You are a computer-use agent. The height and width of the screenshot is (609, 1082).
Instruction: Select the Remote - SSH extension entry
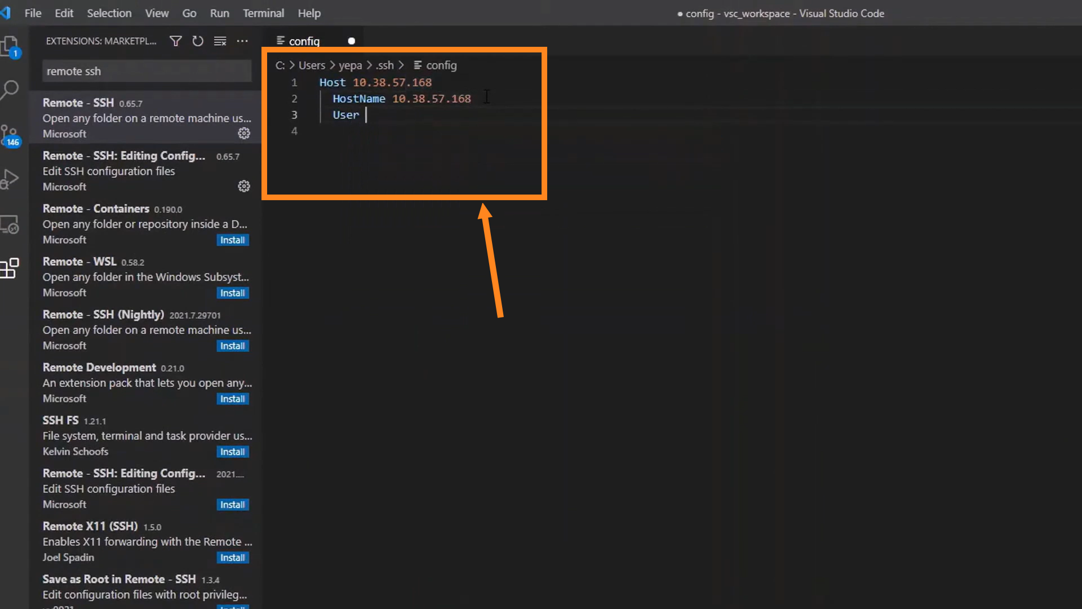145,117
